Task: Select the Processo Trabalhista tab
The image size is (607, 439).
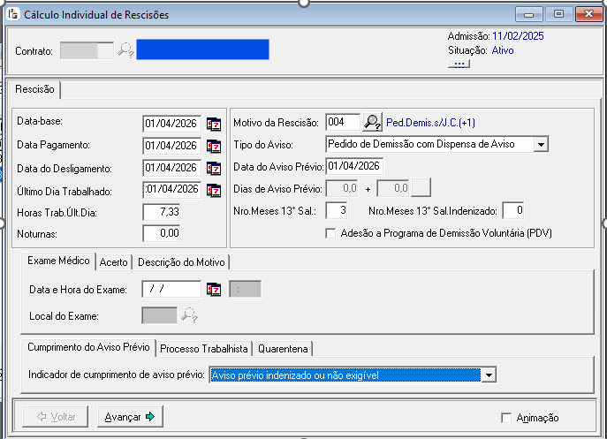Action: point(206,348)
